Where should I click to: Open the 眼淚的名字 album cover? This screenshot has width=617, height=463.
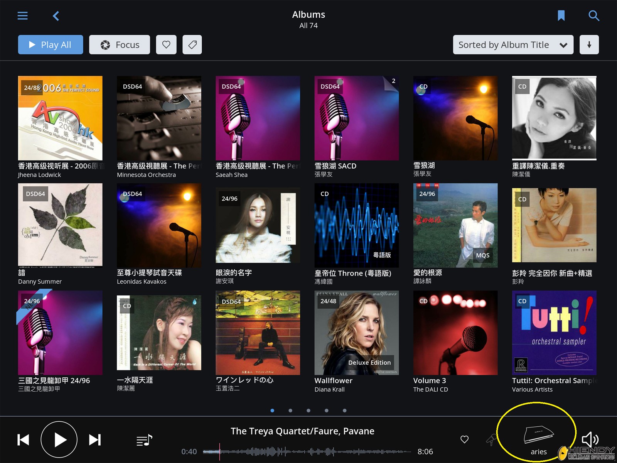click(258, 225)
